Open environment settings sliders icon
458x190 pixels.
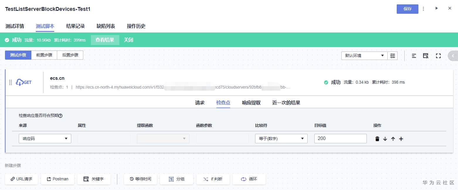click(x=393, y=56)
